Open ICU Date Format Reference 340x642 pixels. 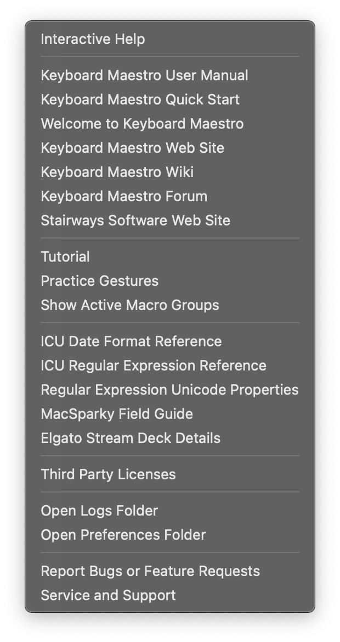131,341
